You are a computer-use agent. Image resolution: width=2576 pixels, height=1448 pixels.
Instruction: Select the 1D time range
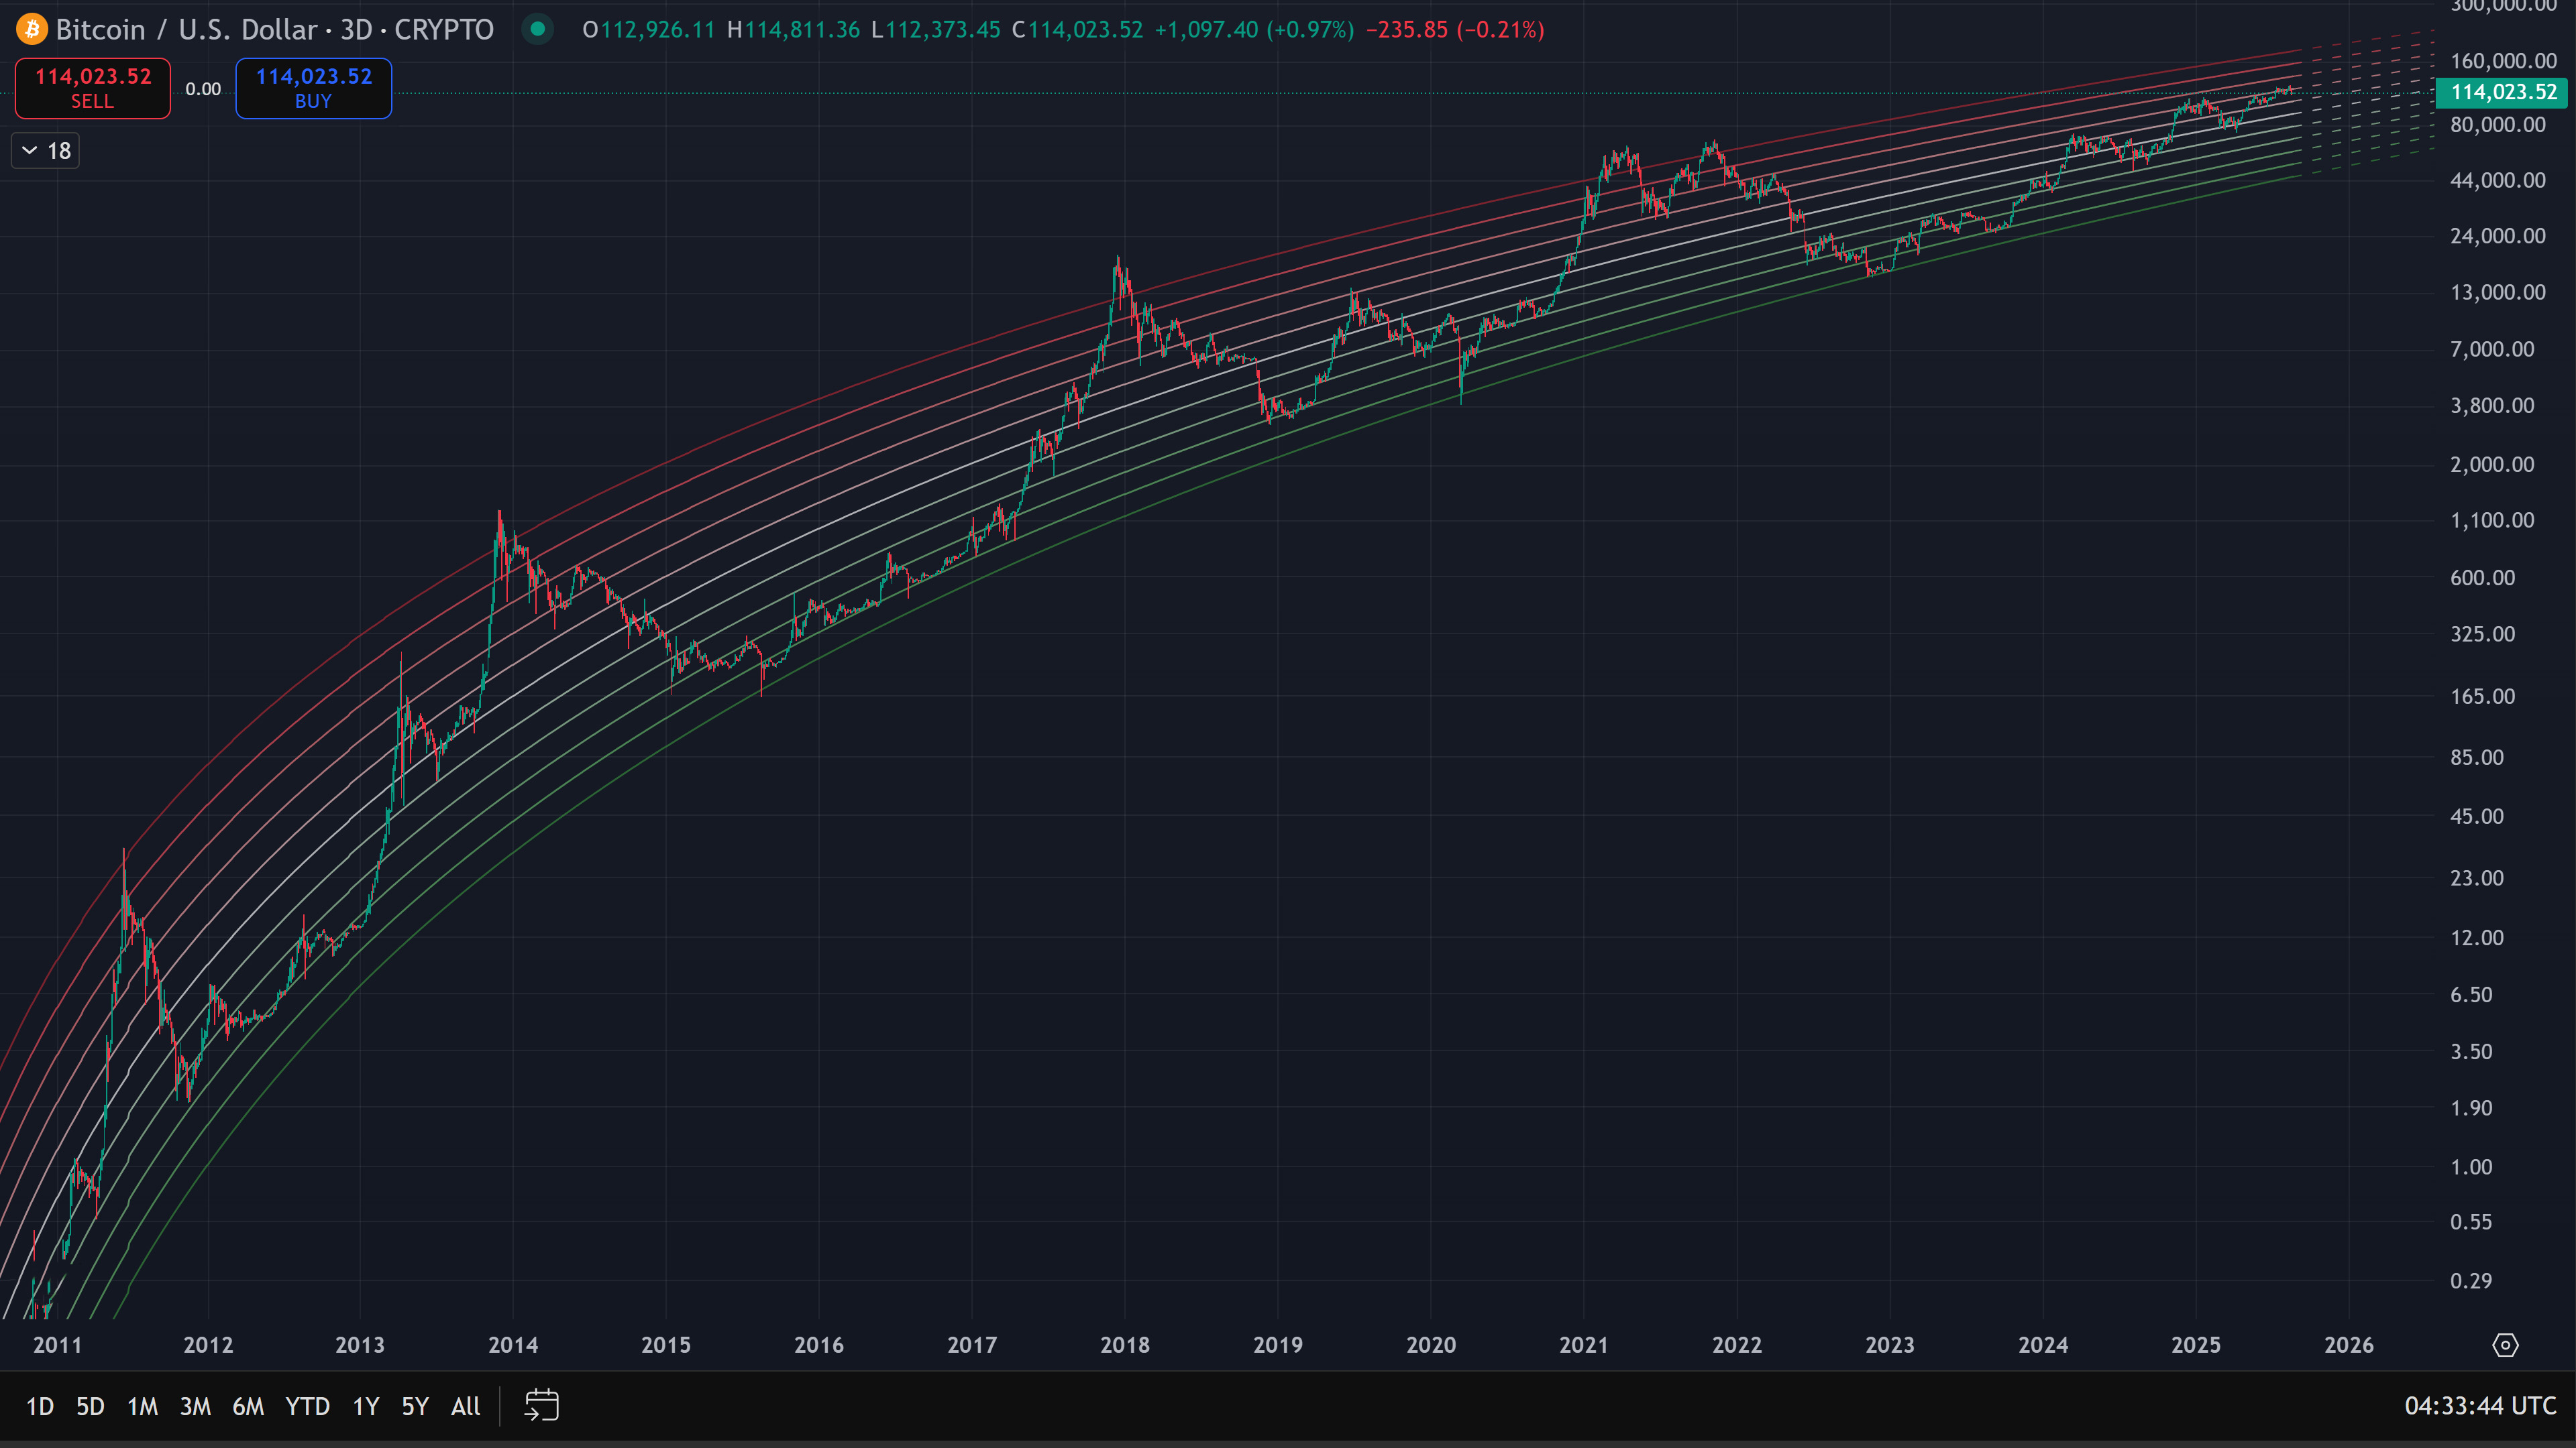39,1406
